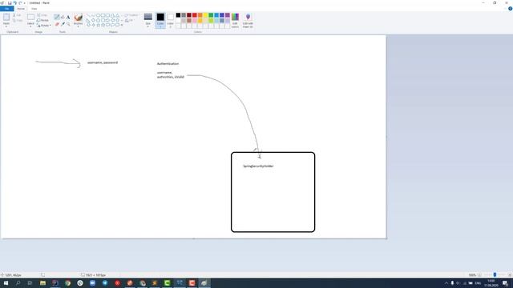The width and height of the screenshot is (513, 288).
Task: Show hidden system tray icons
Action: click(446, 283)
